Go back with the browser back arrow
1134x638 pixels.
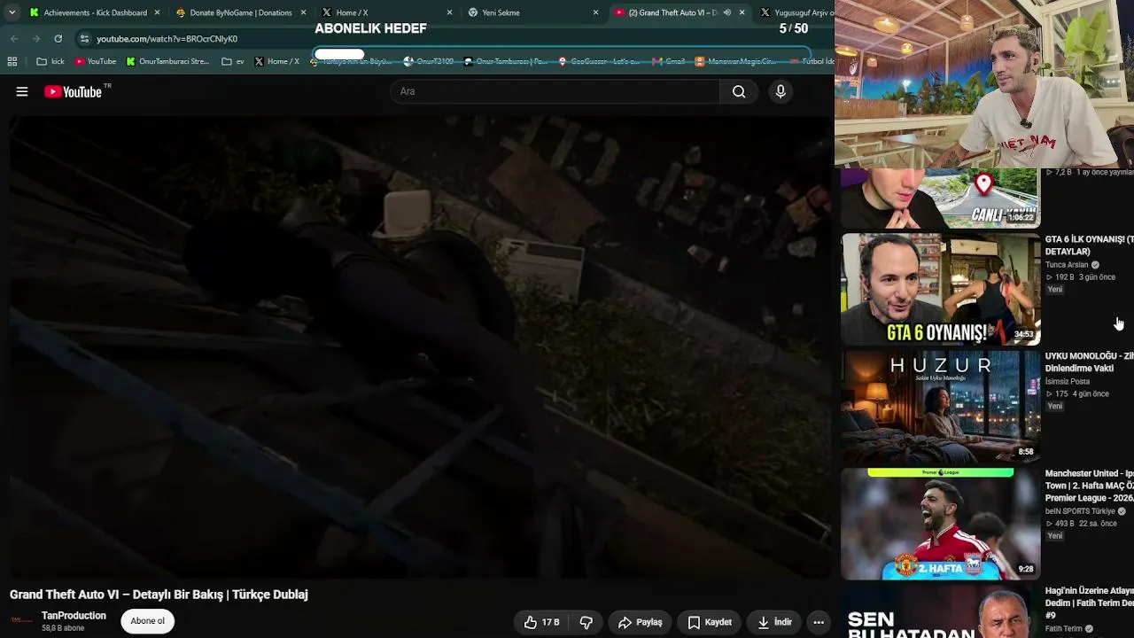[x=14, y=39]
